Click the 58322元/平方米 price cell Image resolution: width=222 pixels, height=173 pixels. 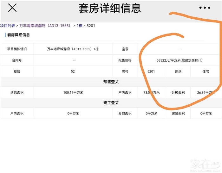click(179, 60)
